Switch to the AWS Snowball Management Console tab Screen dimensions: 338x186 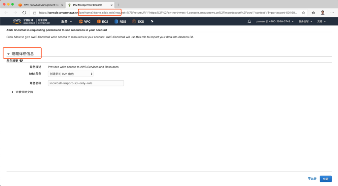39,5
